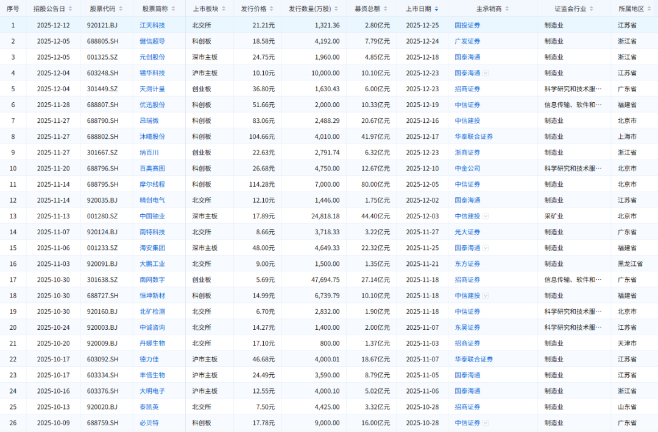Click the 证监会行业 column header
Image resolution: width=658 pixels, height=432 pixels.
coord(567,9)
